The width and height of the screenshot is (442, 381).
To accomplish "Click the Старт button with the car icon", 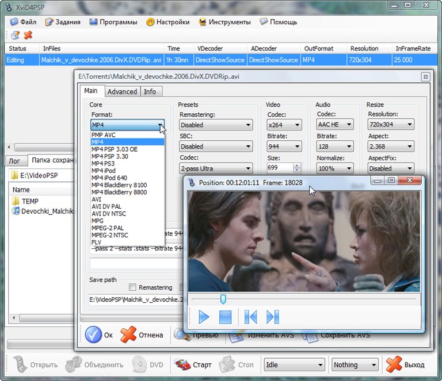I will tap(193, 365).
